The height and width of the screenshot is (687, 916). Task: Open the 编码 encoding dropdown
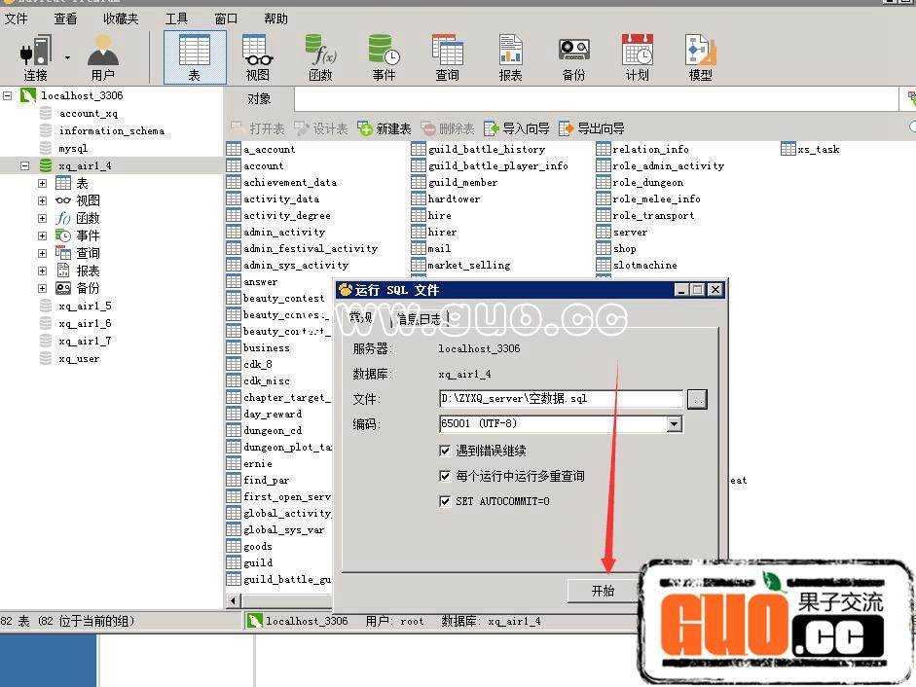point(674,424)
